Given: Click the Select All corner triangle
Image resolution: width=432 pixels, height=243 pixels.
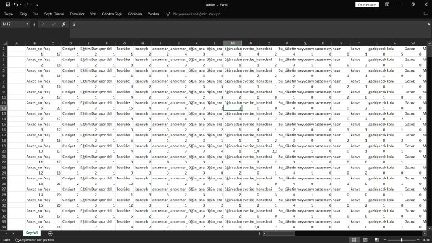Looking at the screenshot, I should click(x=5, y=43).
